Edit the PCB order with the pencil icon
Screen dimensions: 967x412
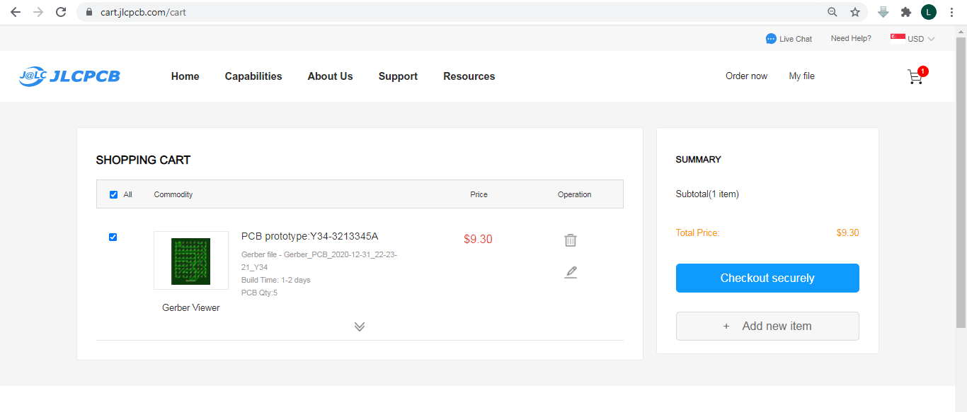click(x=571, y=272)
